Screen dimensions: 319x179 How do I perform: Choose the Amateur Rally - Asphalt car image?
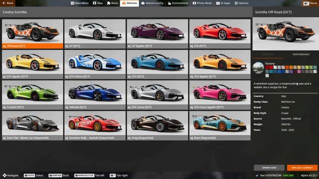(x=95, y=123)
